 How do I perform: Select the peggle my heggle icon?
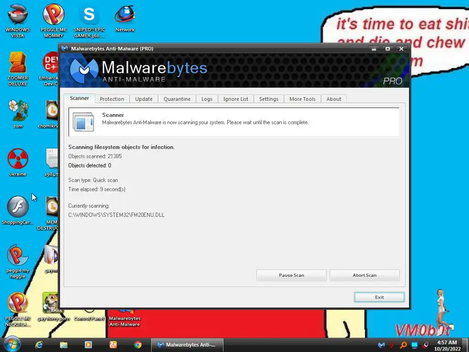tap(18, 261)
